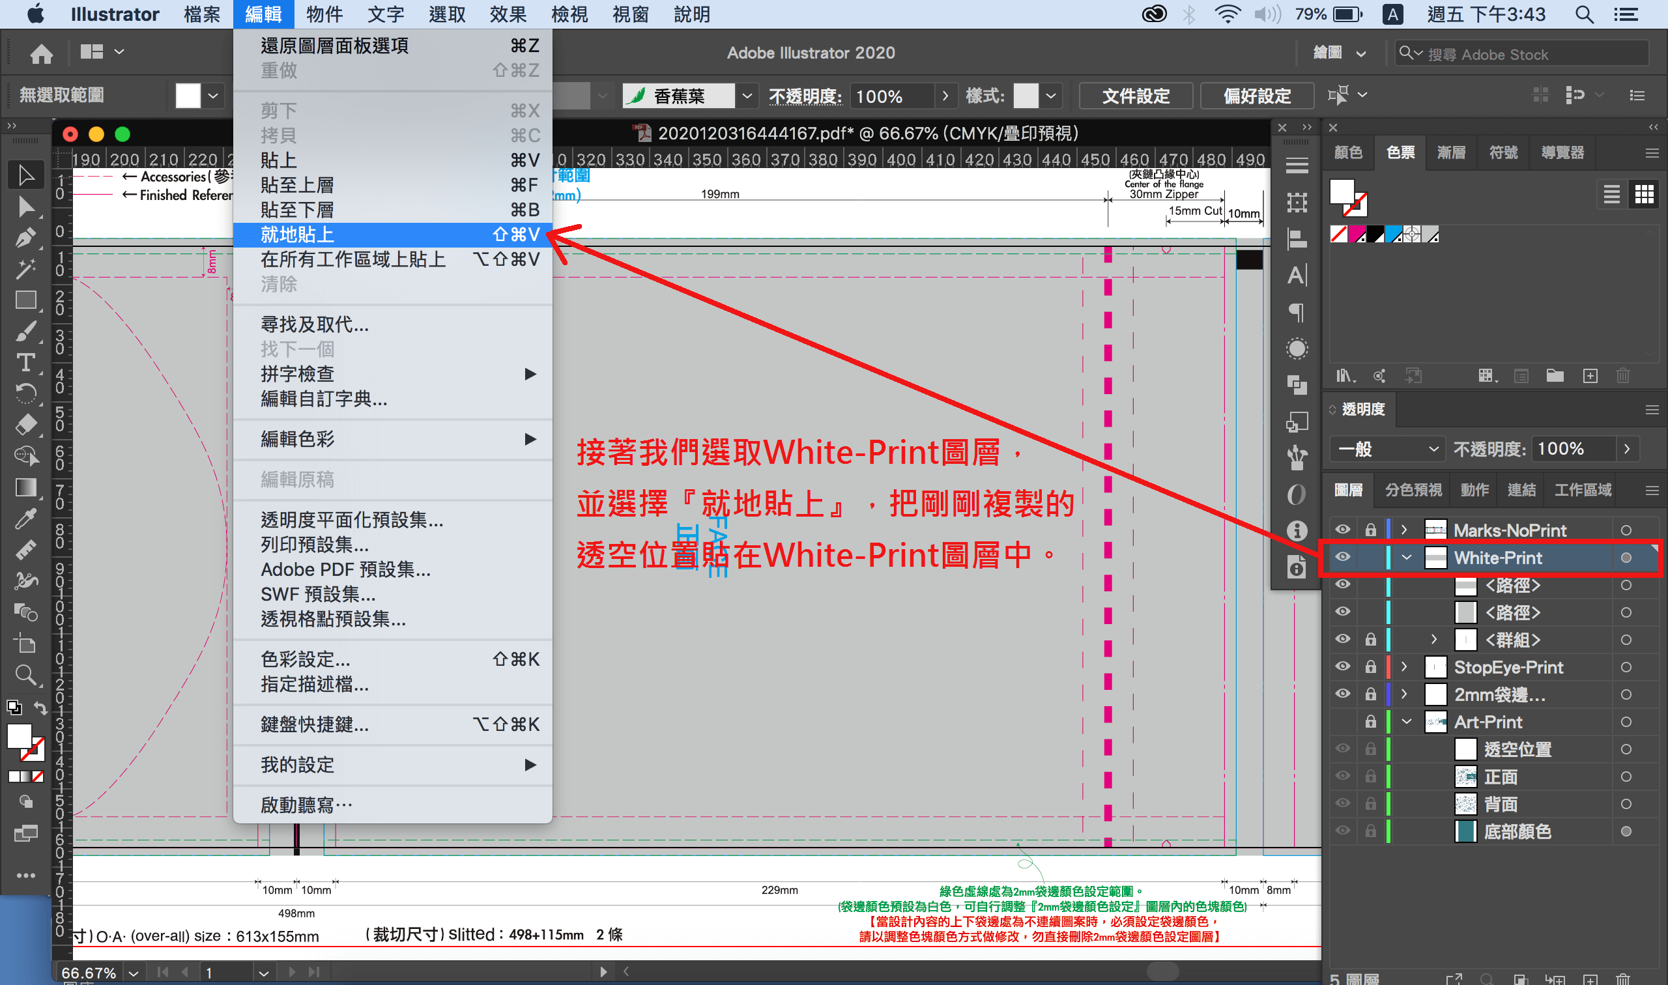
Task: Select the Pen tool in toolbar
Action: tap(25, 238)
